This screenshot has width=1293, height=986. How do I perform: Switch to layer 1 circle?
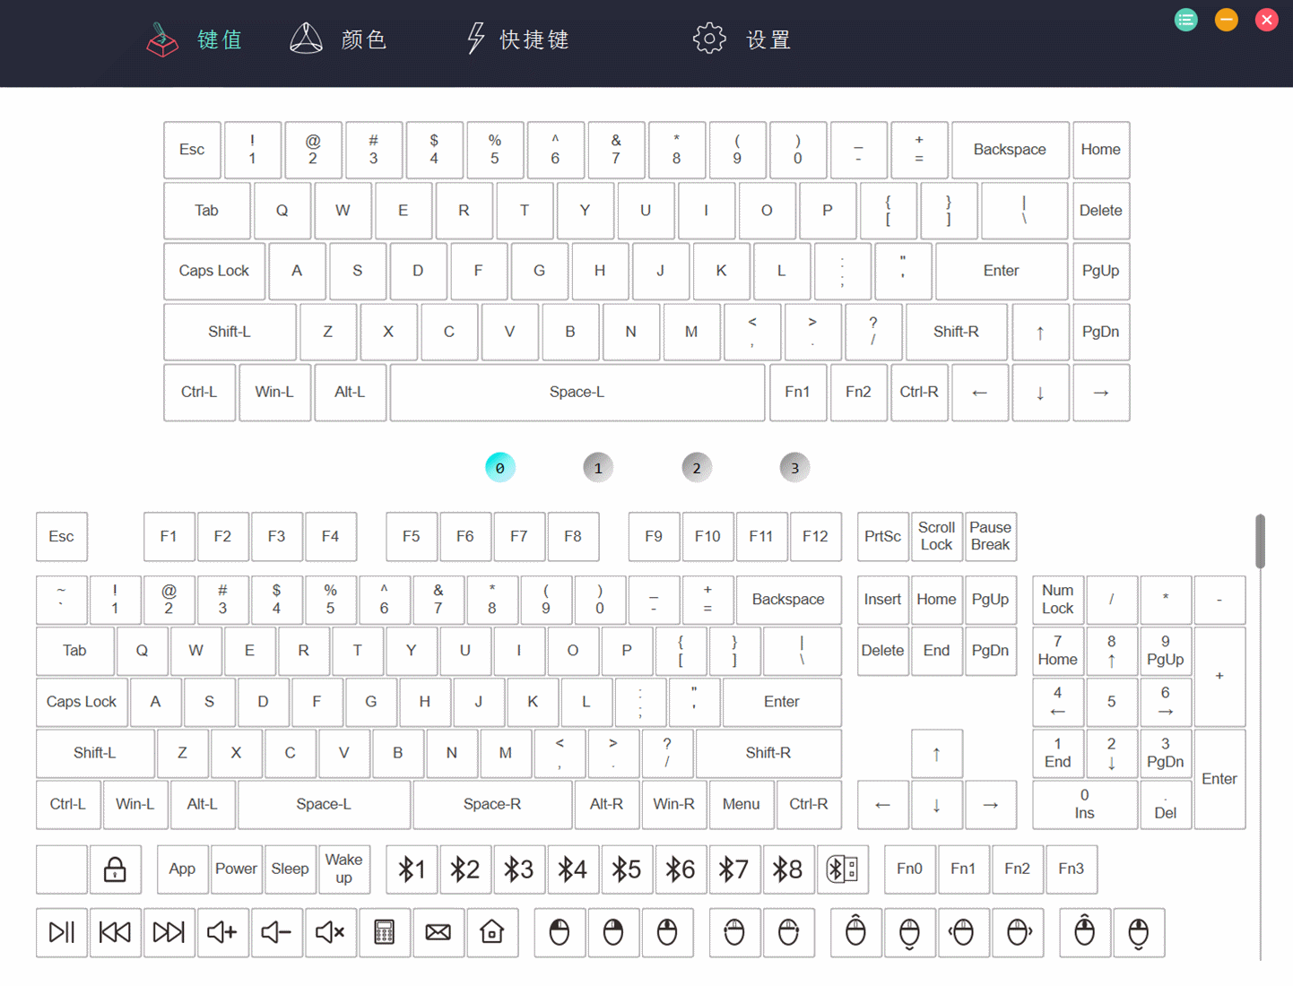598,468
